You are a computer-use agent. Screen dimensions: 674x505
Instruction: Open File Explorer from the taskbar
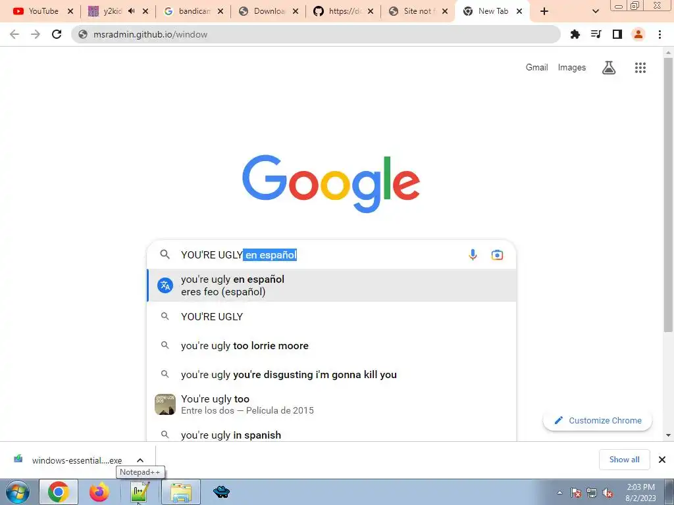point(181,492)
